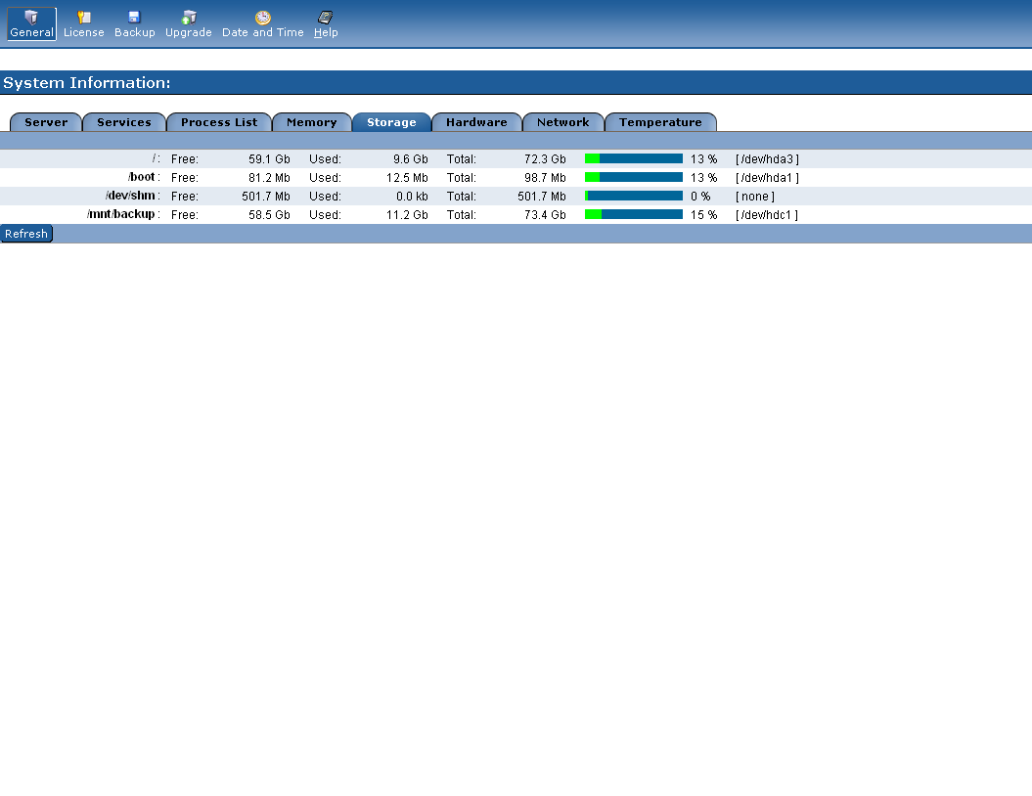The image size is (1032, 796).
Task: Click the [ /dev/hdc1 ] device label
Action: pyautogui.click(x=767, y=214)
